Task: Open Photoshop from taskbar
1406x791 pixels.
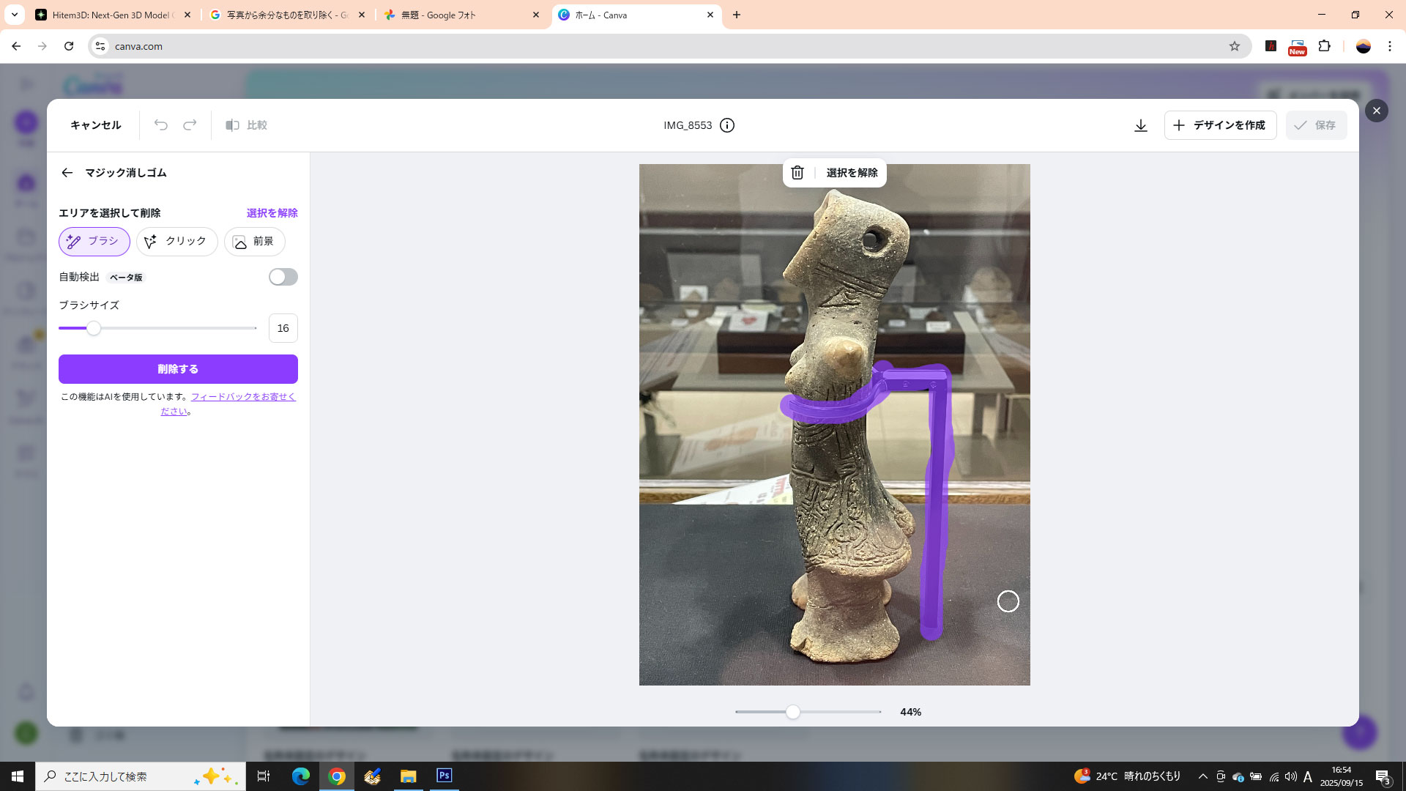Action: (444, 776)
